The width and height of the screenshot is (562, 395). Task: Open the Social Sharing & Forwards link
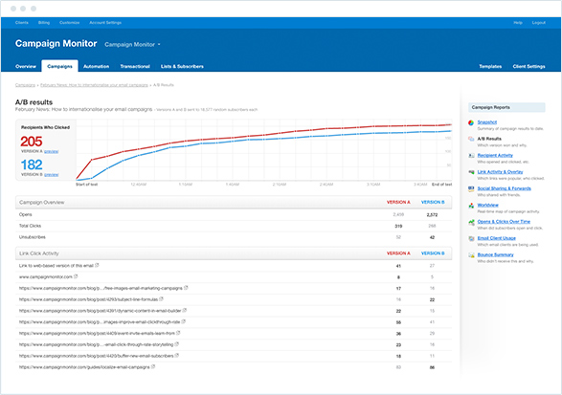point(504,188)
